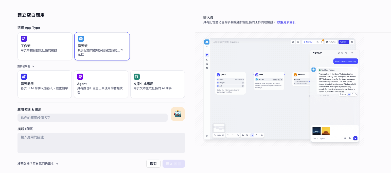
Task: Click the Features button in preview
Action: coord(331,42)
